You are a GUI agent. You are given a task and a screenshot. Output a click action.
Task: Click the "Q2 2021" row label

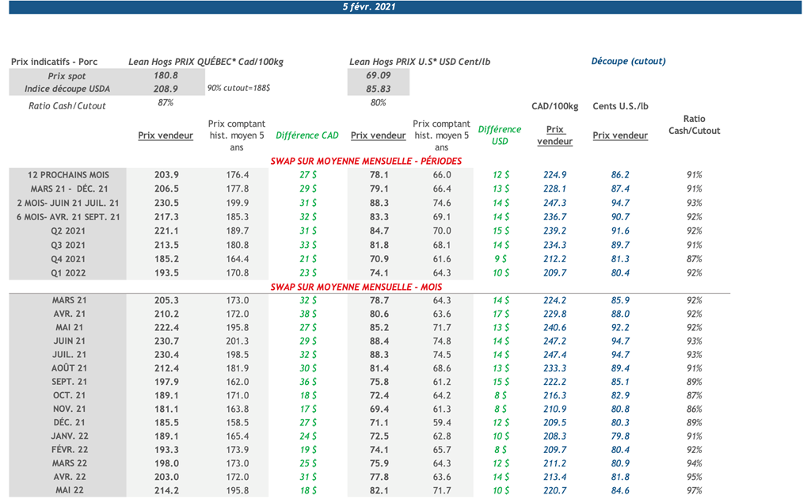pos(68,231)
